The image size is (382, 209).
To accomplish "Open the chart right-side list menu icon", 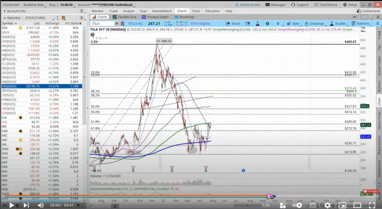I will coord(377,24).
